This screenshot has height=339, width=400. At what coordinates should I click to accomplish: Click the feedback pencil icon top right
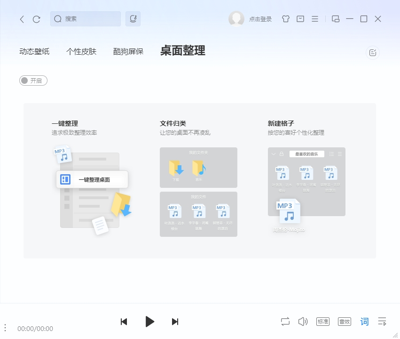pyautogui.click(x=372, y=52)
